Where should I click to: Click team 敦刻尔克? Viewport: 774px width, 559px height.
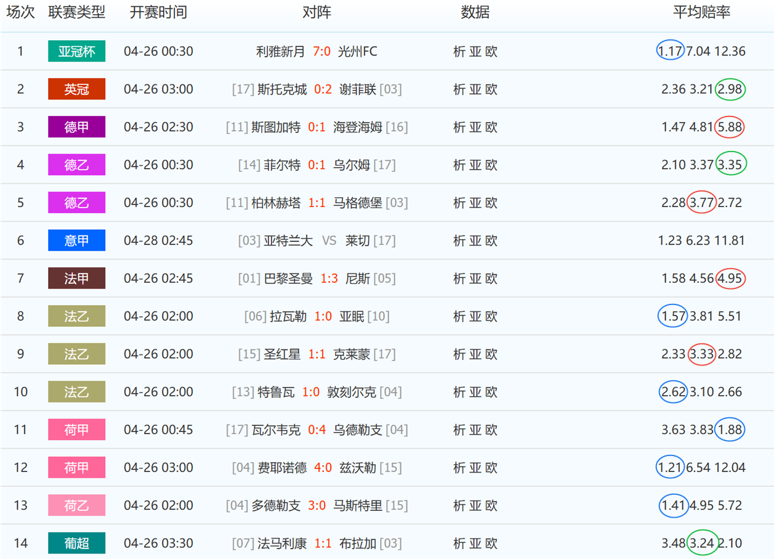click(352, 391)
